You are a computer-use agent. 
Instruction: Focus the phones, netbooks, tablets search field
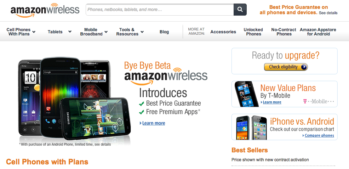(160, 10)
